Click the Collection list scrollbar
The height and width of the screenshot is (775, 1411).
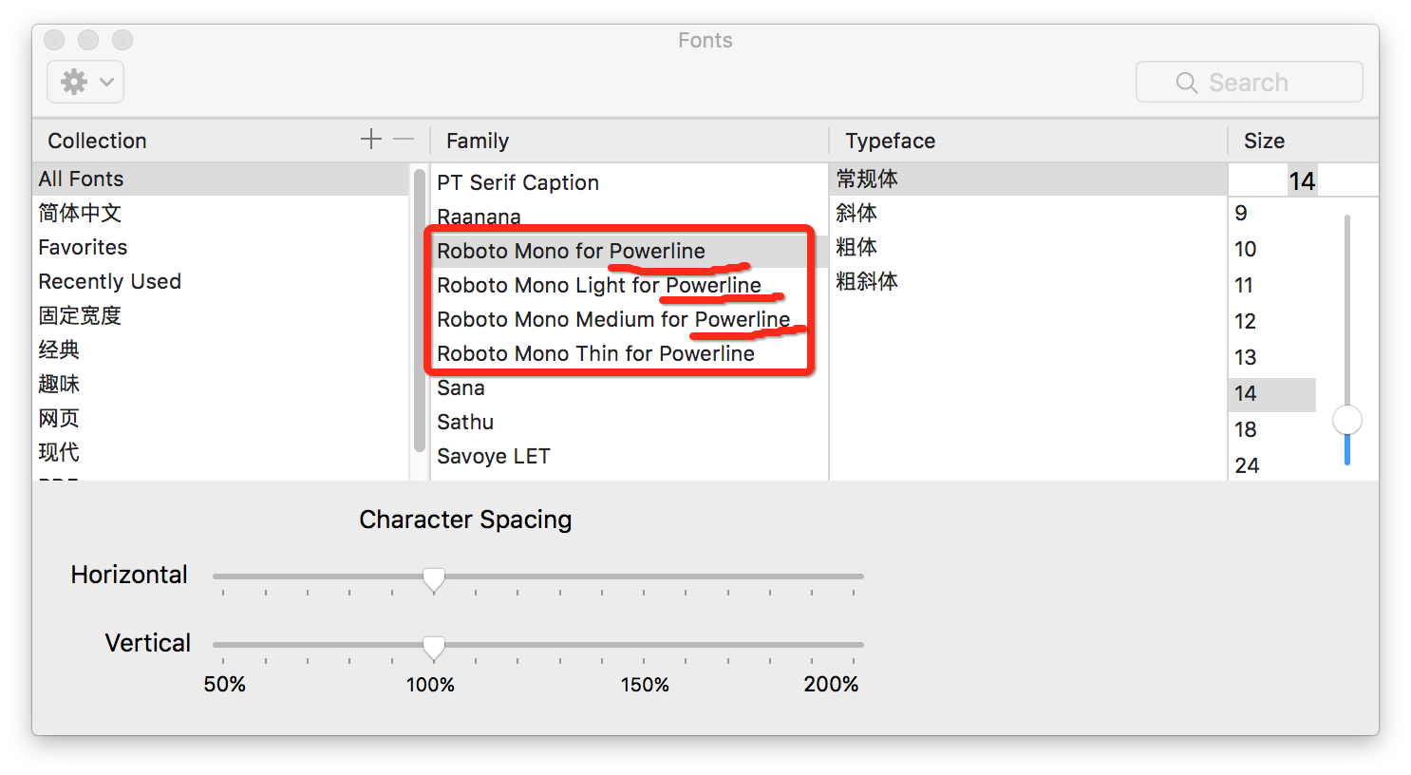[x=420, y=311]
